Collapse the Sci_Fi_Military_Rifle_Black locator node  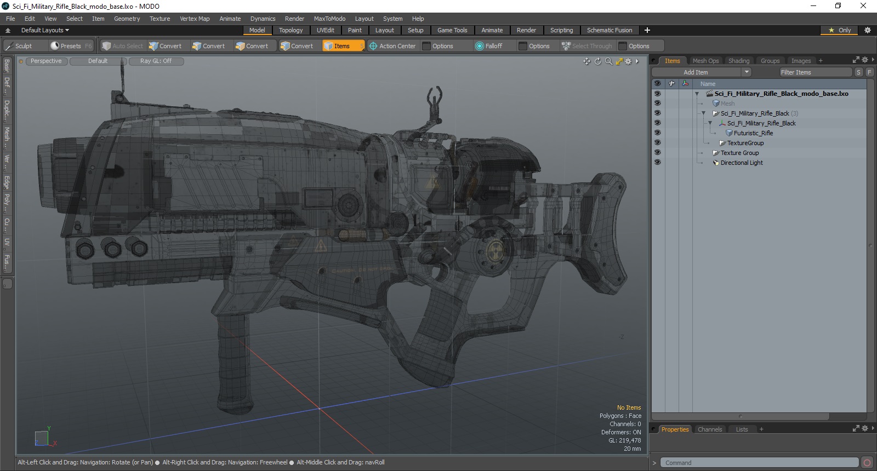coord(710,123)
